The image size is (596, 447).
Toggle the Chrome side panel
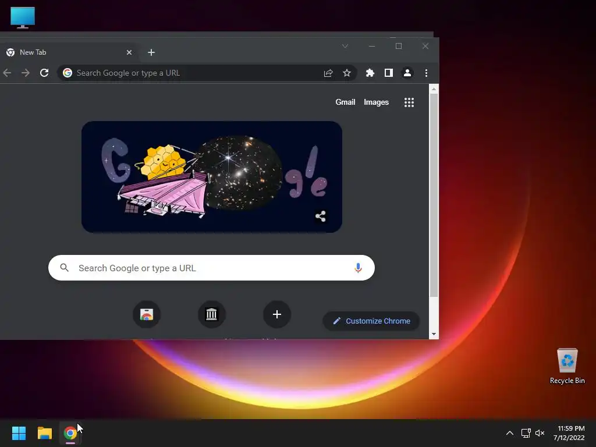388,73
